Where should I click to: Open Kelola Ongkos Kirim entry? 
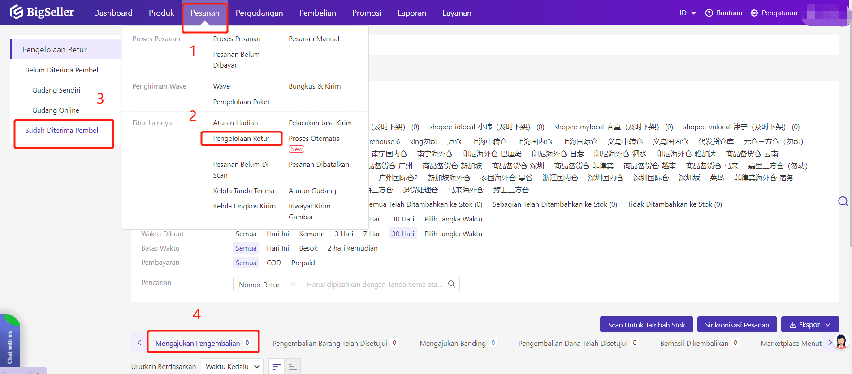click(x=244, y=206)
